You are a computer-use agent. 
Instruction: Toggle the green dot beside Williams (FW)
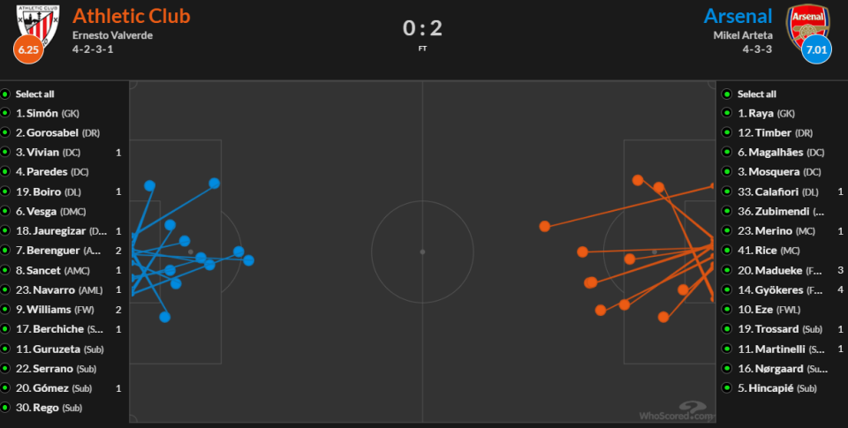6,310
